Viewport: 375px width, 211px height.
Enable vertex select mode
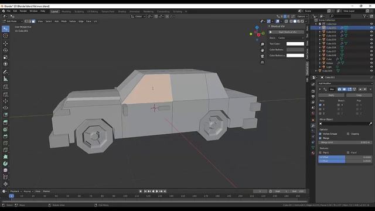26,21
